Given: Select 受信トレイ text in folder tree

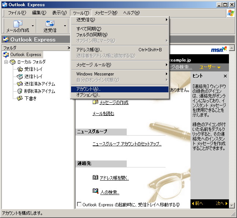Looking at the screenshot, I should 33,69.
